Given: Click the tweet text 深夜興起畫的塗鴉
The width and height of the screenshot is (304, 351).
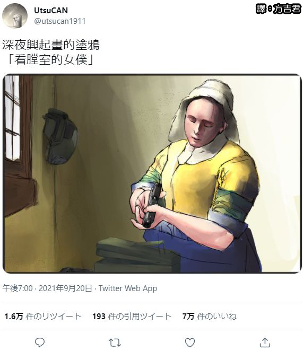Looking at the screenshot, I should [x=51, y=45].
